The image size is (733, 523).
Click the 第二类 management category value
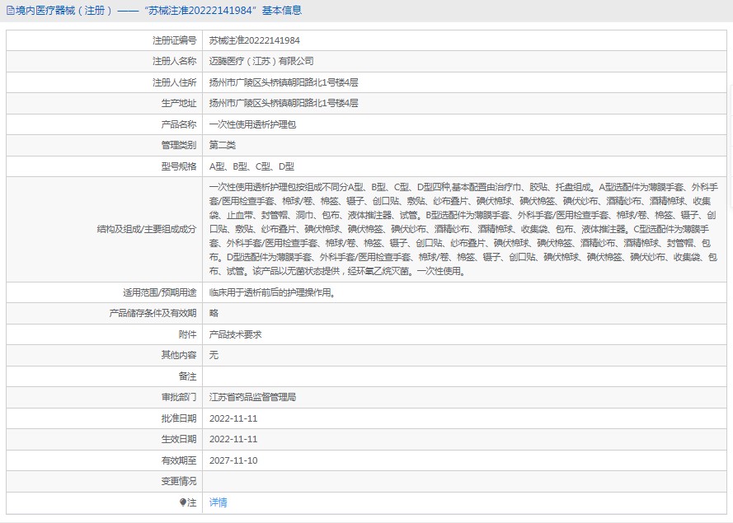click(223, 145)
